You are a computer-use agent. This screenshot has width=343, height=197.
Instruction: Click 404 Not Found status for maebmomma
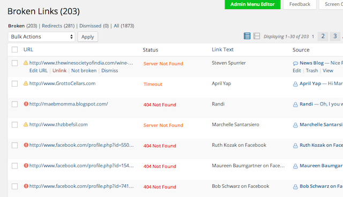tap(160, 104)
